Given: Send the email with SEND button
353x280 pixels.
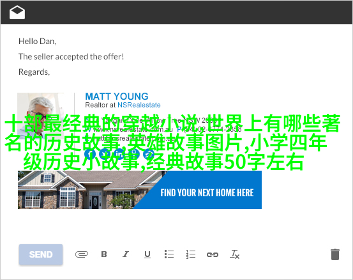Looking at the screenshot, I should (41, 254).
